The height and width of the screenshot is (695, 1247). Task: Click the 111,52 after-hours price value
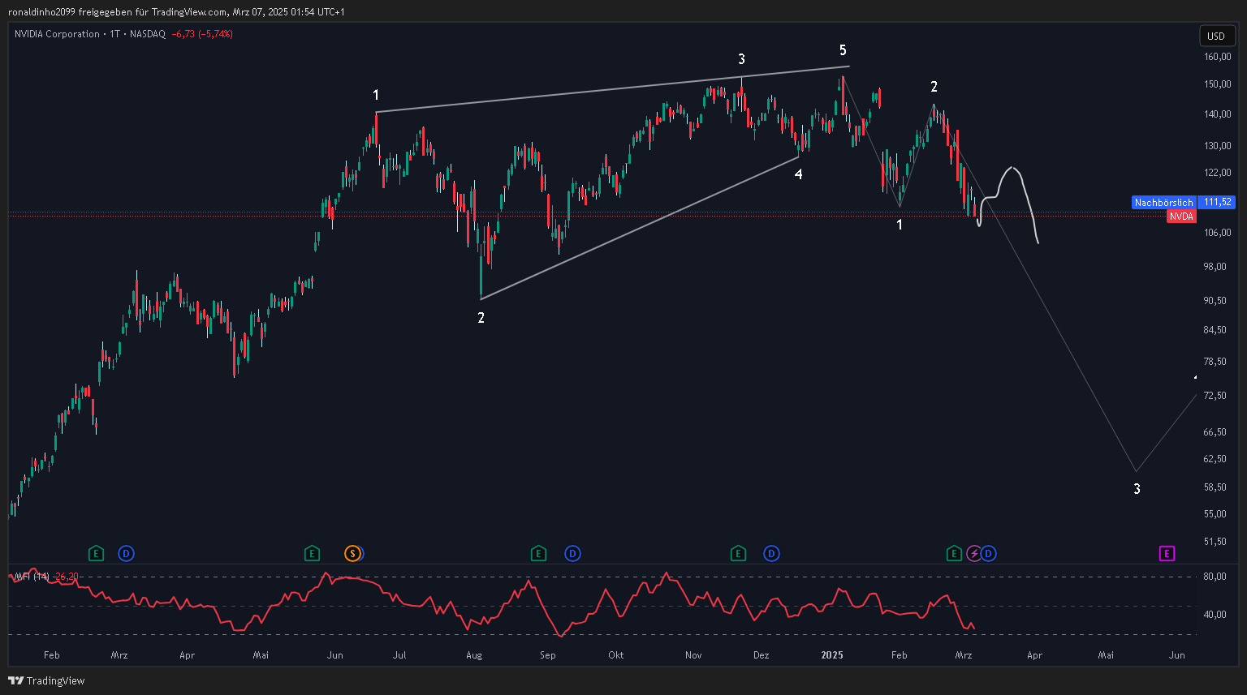[x=1218, y=203]
